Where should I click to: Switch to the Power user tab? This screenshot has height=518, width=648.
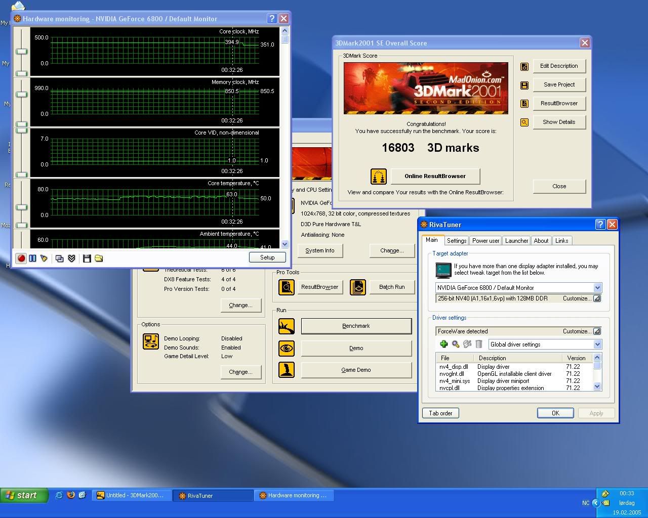pyautogui.click(x=485, y=241)
